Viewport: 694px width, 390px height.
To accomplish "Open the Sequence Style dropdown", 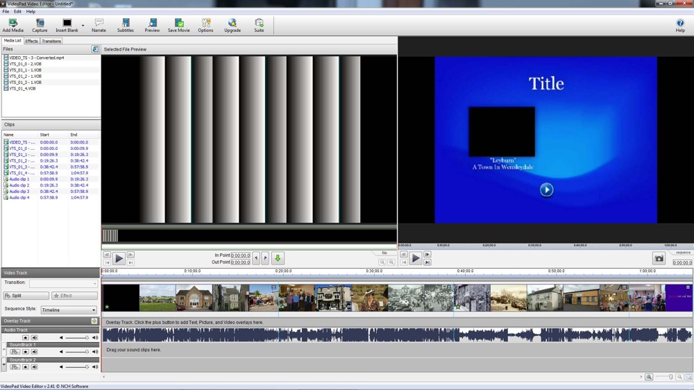I will pyautogui.click(x=69, y=310).
